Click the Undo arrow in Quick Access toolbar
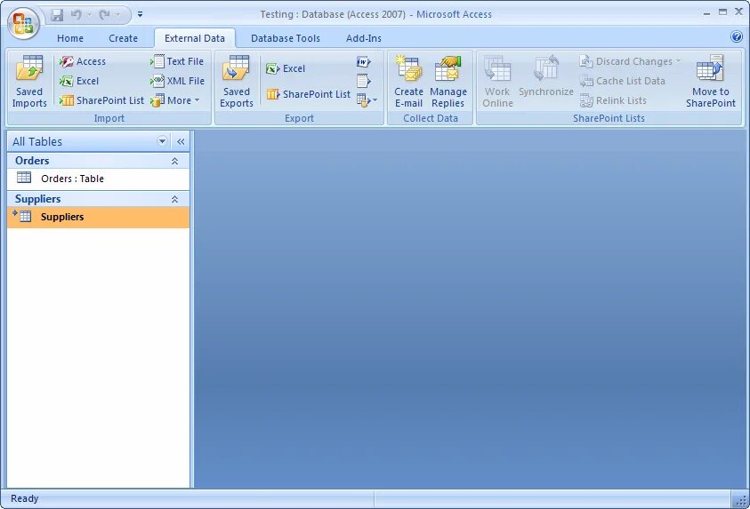Image resolution: width=750 pixels, height=509 pixels. click(x=77, y=15)
